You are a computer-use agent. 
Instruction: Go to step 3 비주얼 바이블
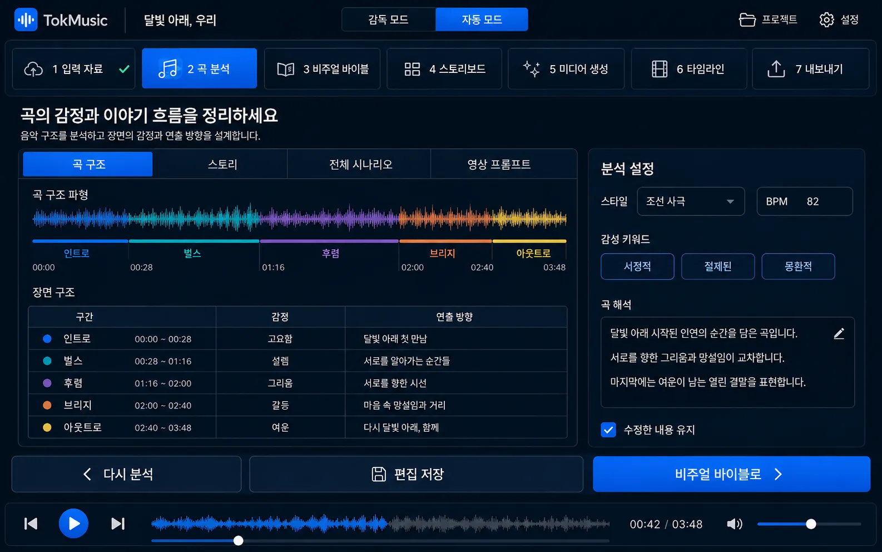coord(322,69)
